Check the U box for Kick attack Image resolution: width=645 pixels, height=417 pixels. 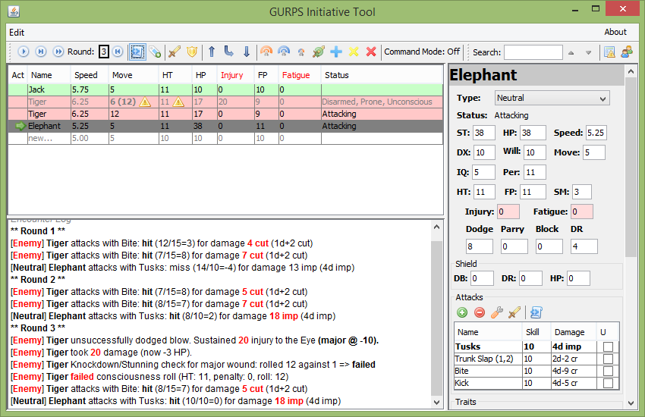(608, 384)
